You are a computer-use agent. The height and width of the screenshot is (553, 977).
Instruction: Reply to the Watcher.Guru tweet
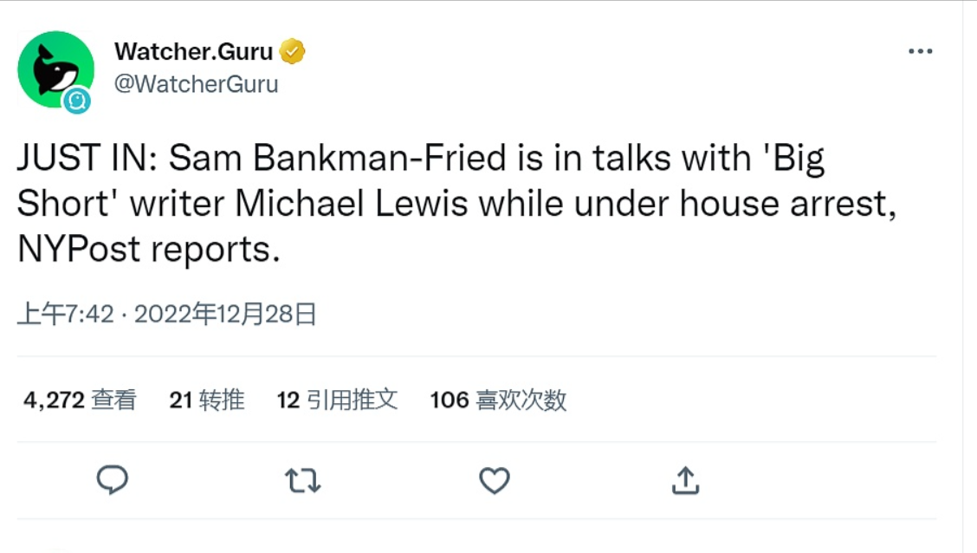[113, 479]
